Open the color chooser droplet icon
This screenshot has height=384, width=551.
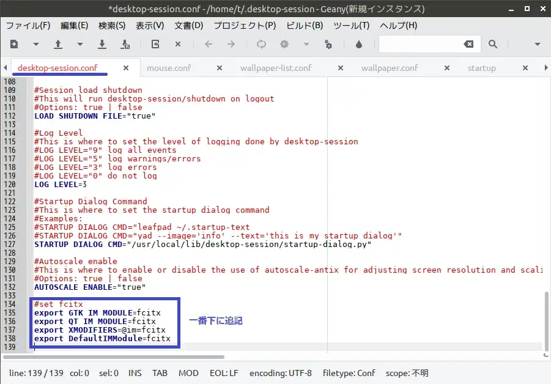click(x=359, y=44)
